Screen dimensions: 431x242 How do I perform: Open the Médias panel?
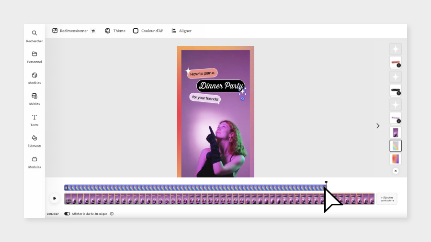[34, 99]
